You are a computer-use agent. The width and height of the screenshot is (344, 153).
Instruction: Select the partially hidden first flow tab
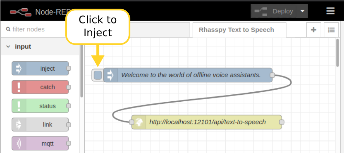[160, 30]
